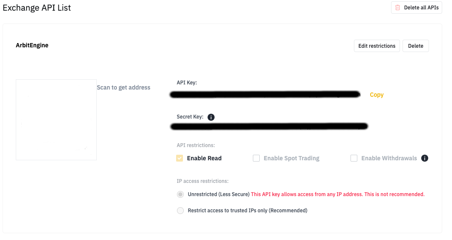
Task: Open the Enable Withdrawals info tooltip icon
Action: click(x=424, y=158)
